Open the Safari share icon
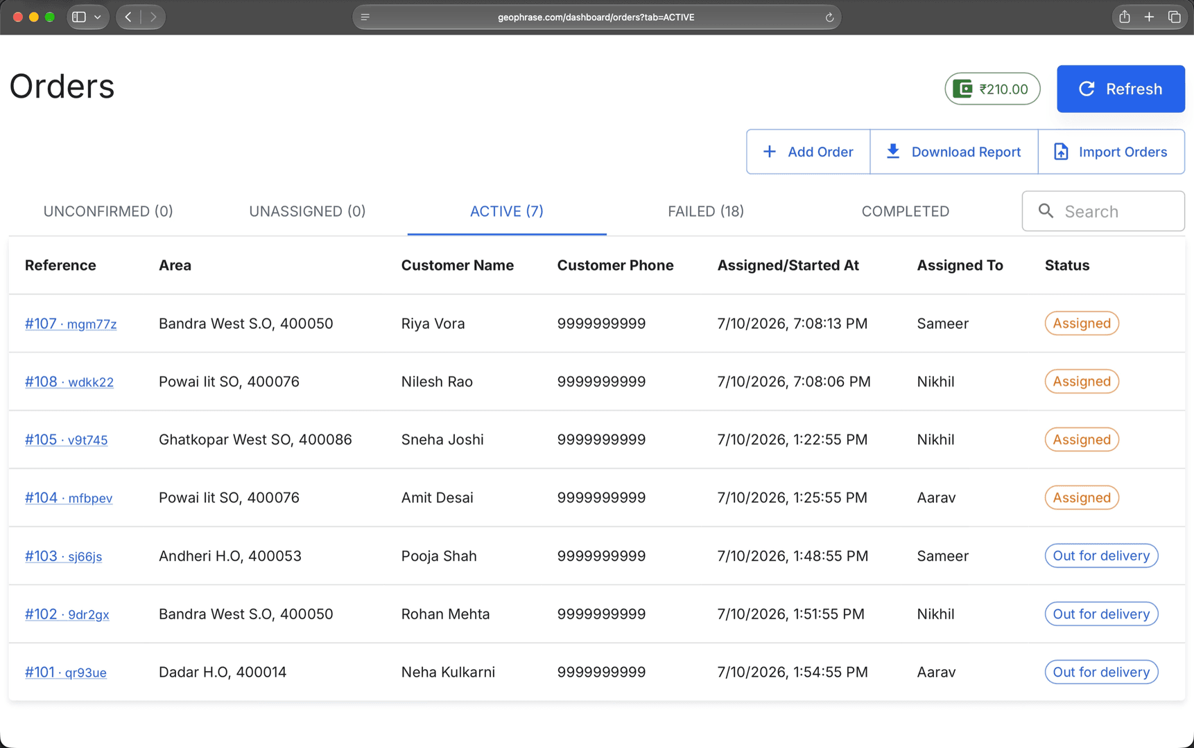 click(1124, 17)
